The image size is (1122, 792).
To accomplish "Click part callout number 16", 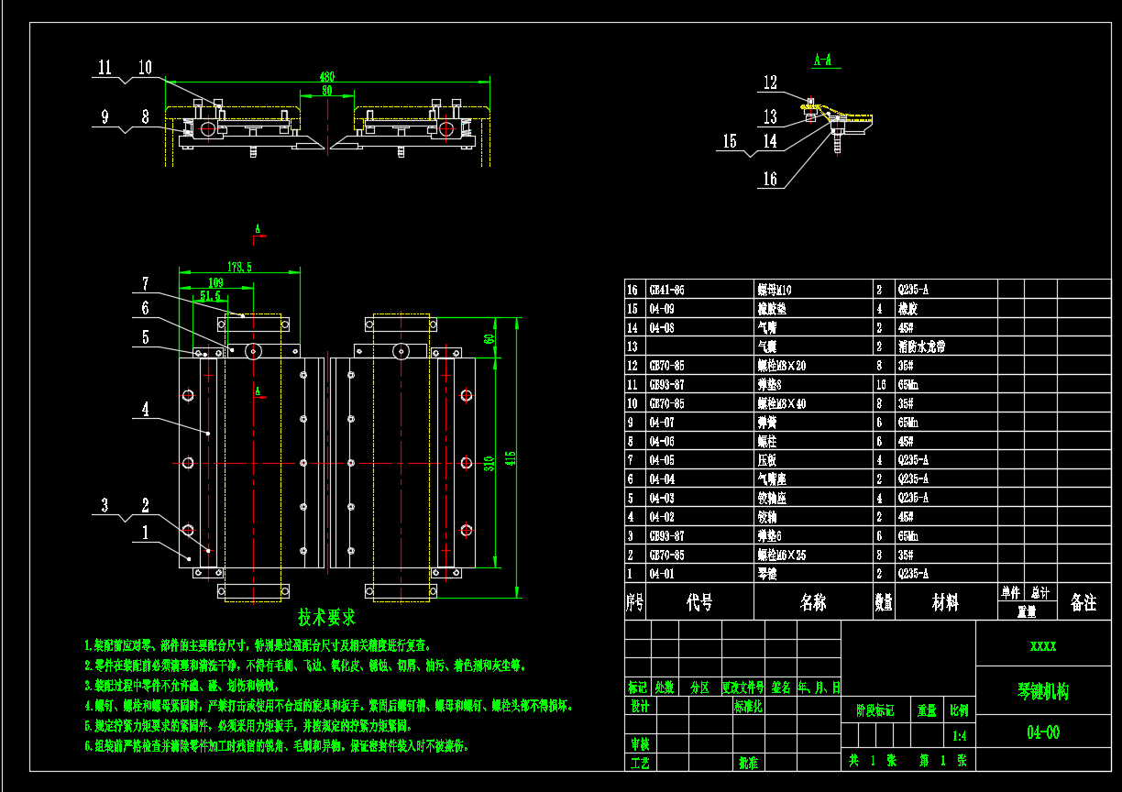I will coord(770,180).
